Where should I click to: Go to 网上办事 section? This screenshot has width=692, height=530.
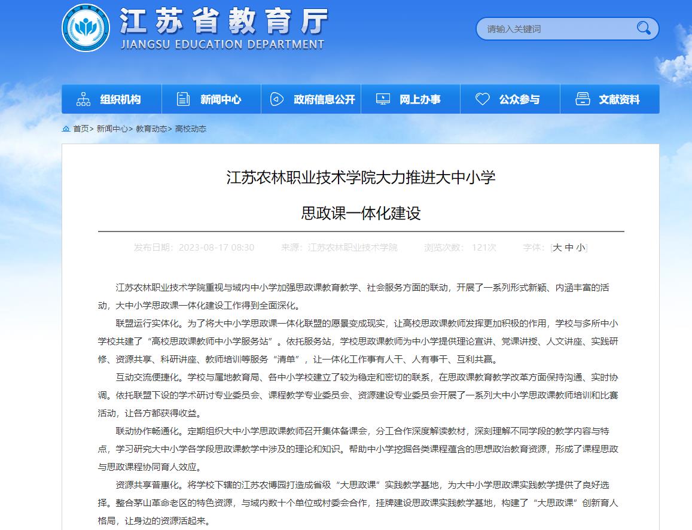[x=420, y=99]
